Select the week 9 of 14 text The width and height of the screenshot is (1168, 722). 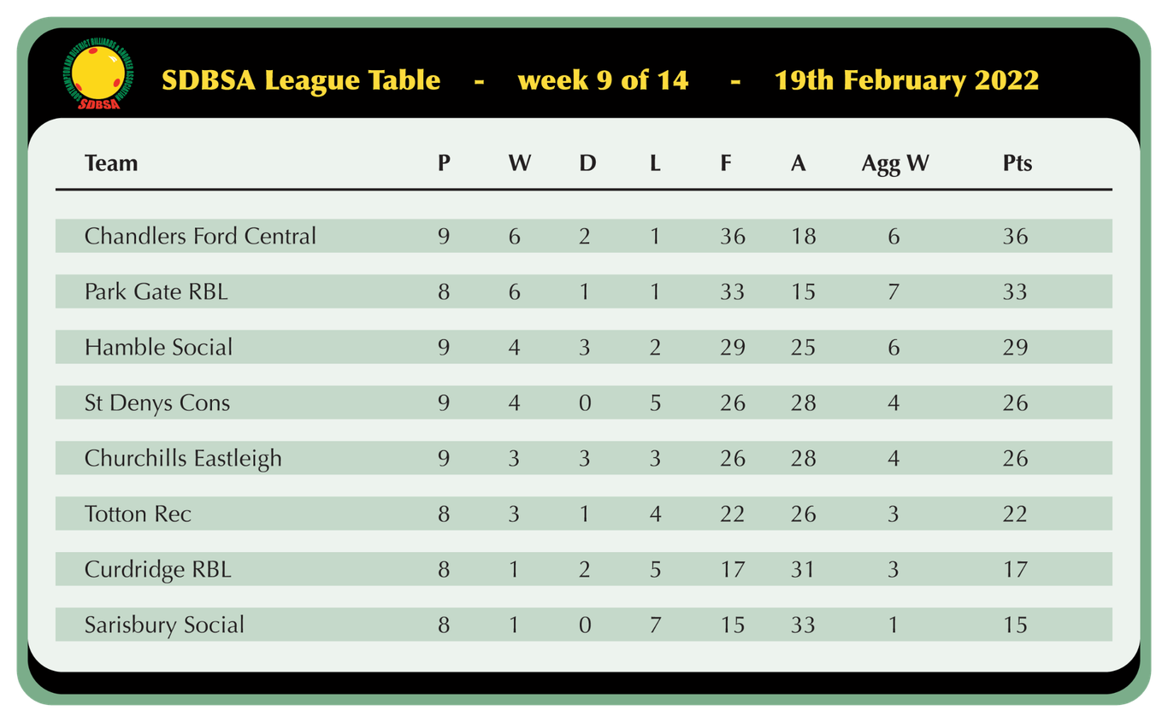point(603,80)
